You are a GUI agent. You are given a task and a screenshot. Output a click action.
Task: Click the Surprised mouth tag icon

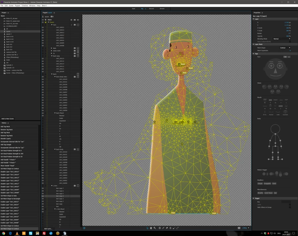coord(285,113)
